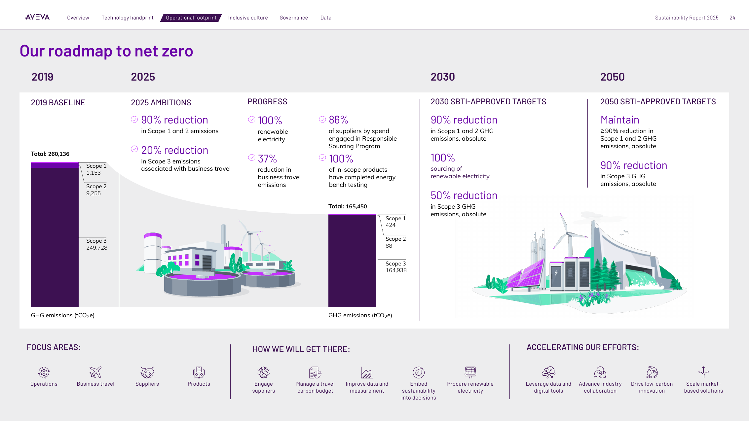Click the Leverage data and digital tools icon

[x=548, y=372]
